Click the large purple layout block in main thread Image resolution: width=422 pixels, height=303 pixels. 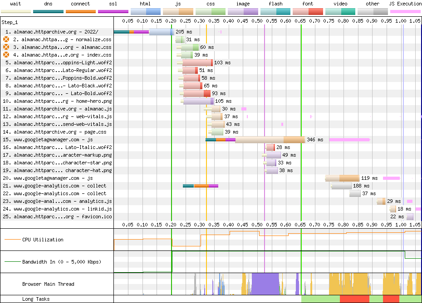pos(265,284)
